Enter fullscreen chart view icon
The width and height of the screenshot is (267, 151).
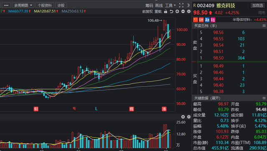click(x=181, y=5)
